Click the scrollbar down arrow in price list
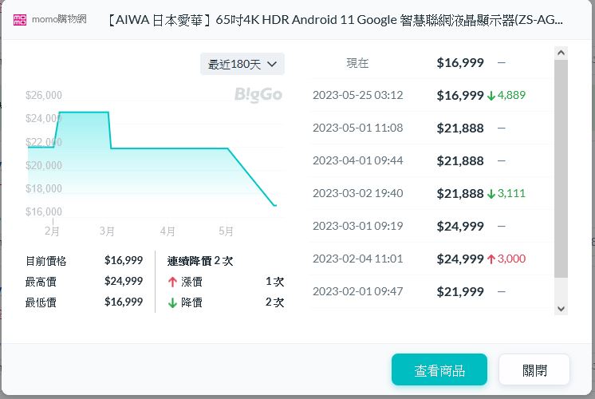This screenshot has height=399, width=595. [x=560, y=308]
